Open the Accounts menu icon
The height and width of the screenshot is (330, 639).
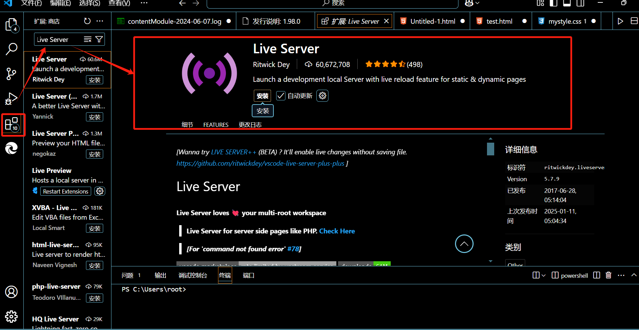click(11, 292)
